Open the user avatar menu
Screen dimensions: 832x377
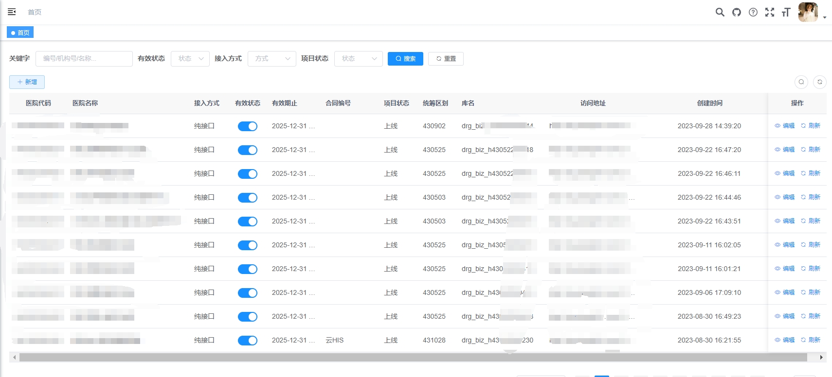pyautogui.click(x=808, y=12)
